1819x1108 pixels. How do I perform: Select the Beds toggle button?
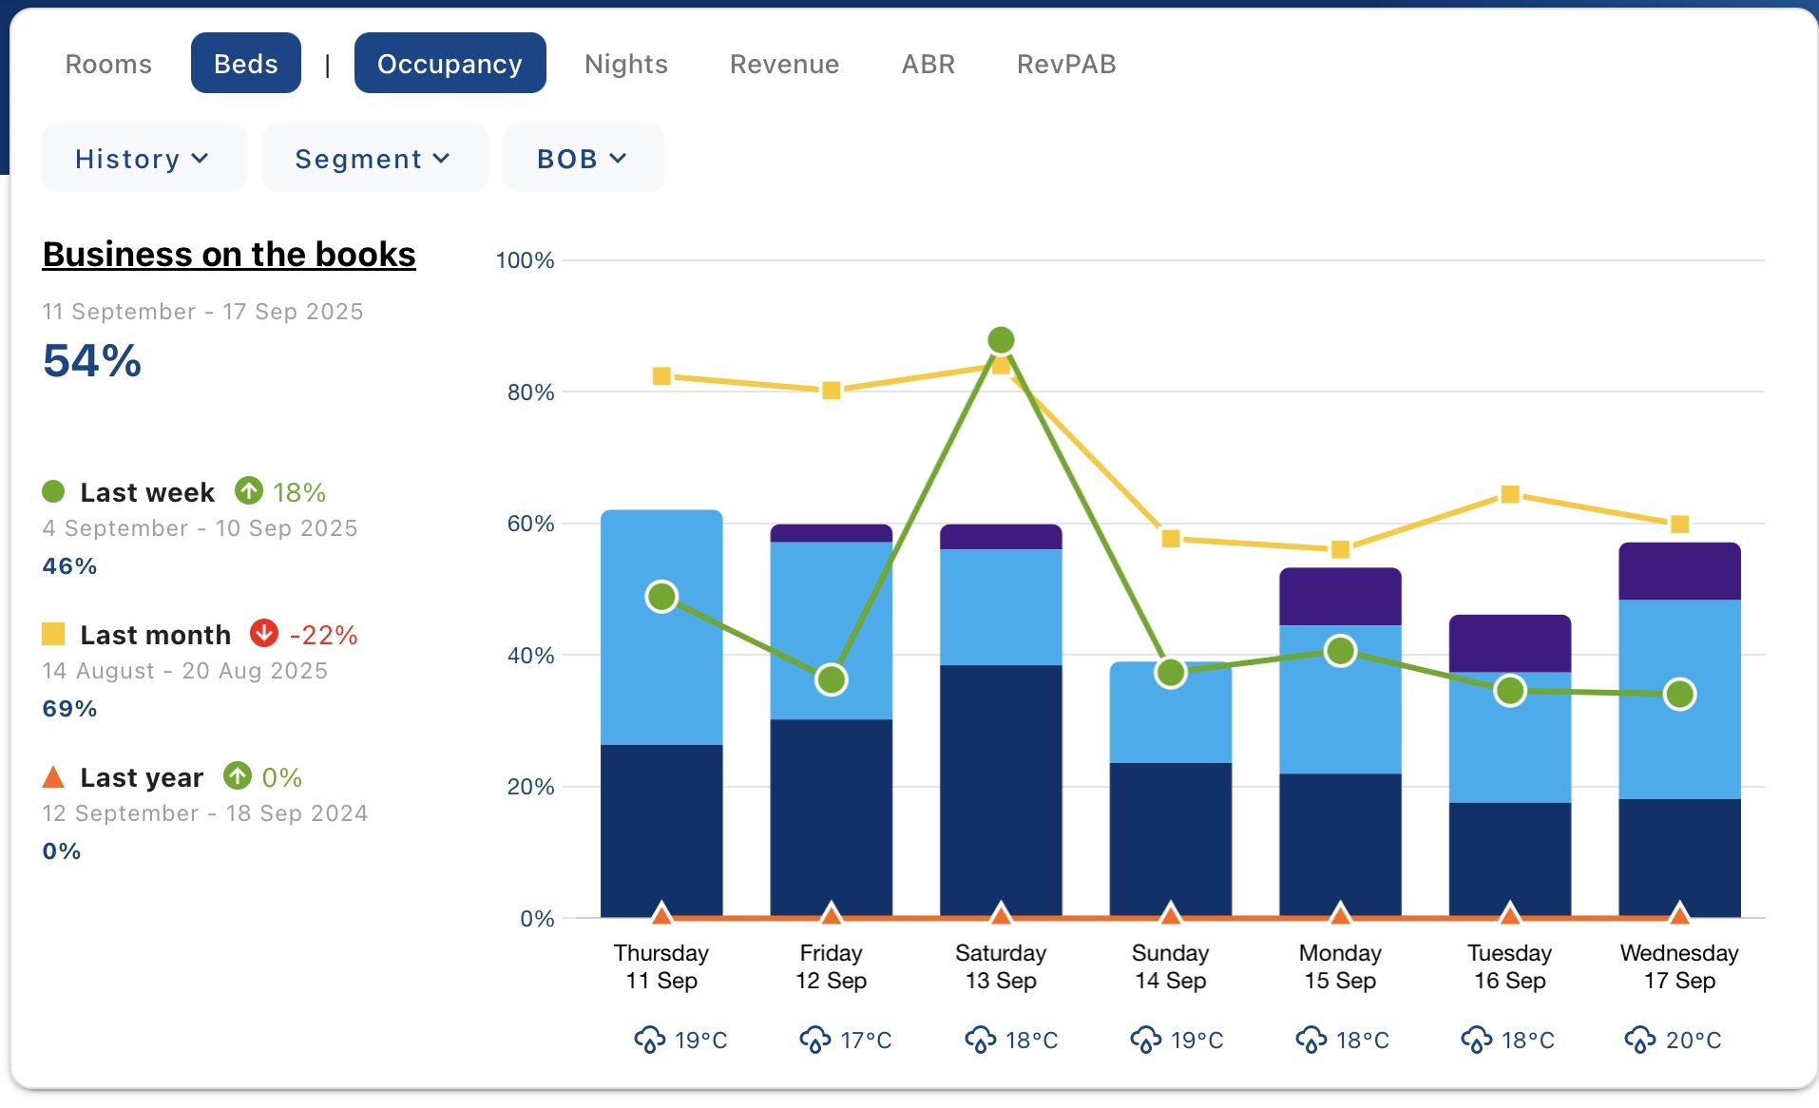(246, 64)
